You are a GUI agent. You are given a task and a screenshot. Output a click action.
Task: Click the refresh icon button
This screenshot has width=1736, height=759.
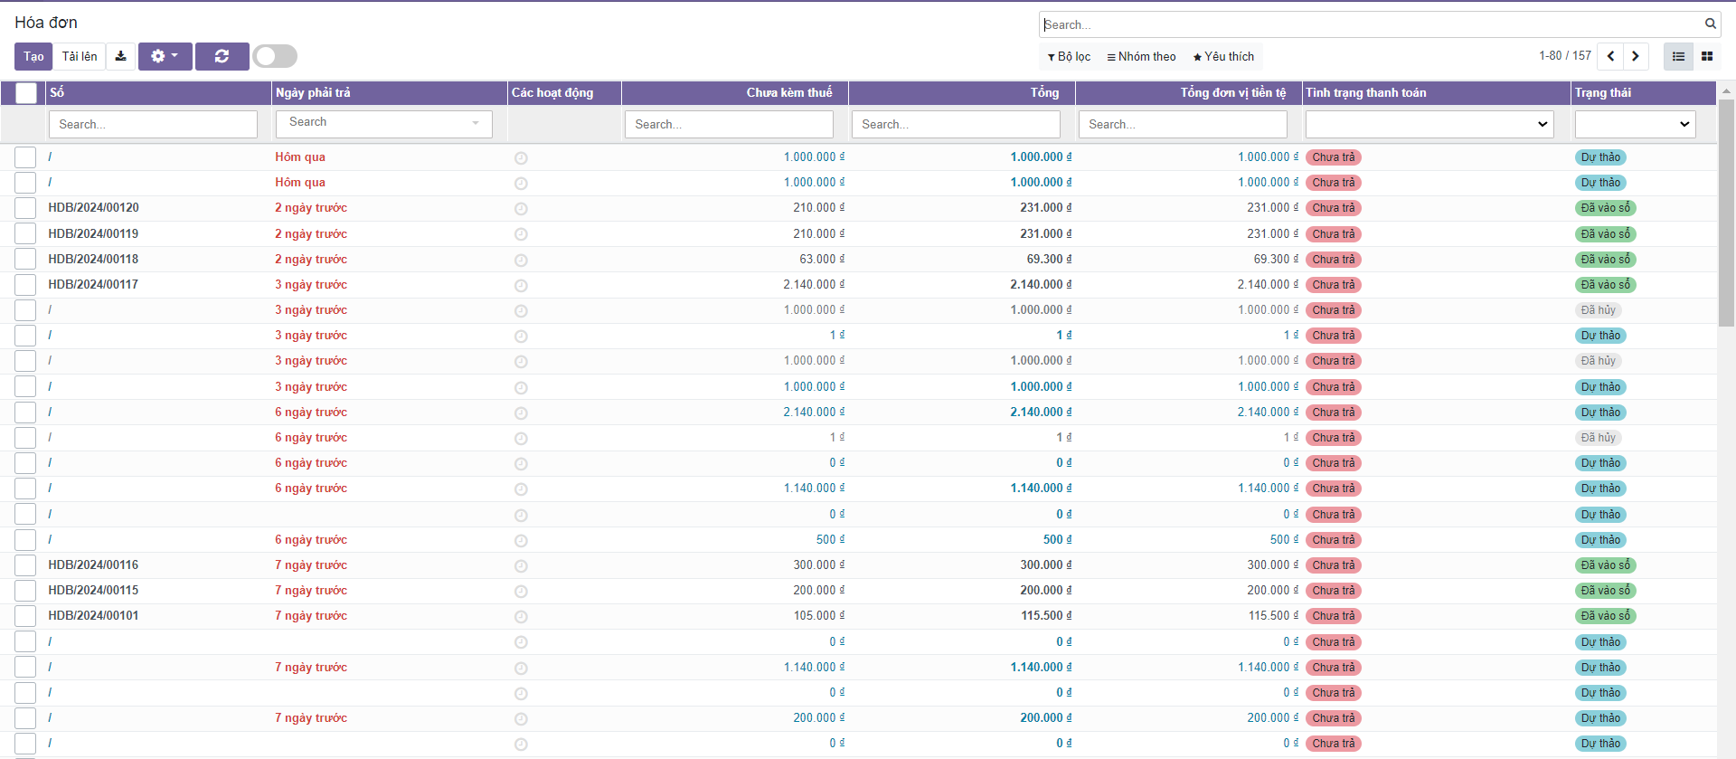click(222, 56)
